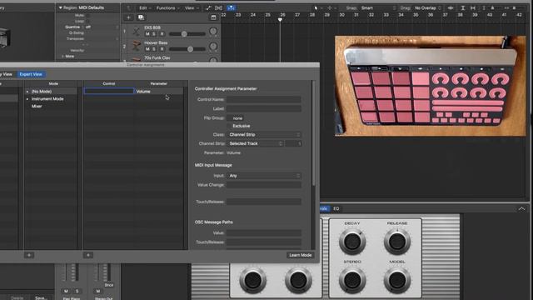Open the secondary crosshair tool menu

coord(331,7)
